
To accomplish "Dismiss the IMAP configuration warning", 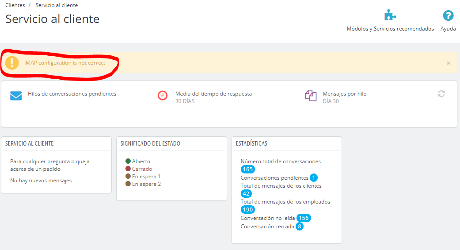I will point(448,63).
